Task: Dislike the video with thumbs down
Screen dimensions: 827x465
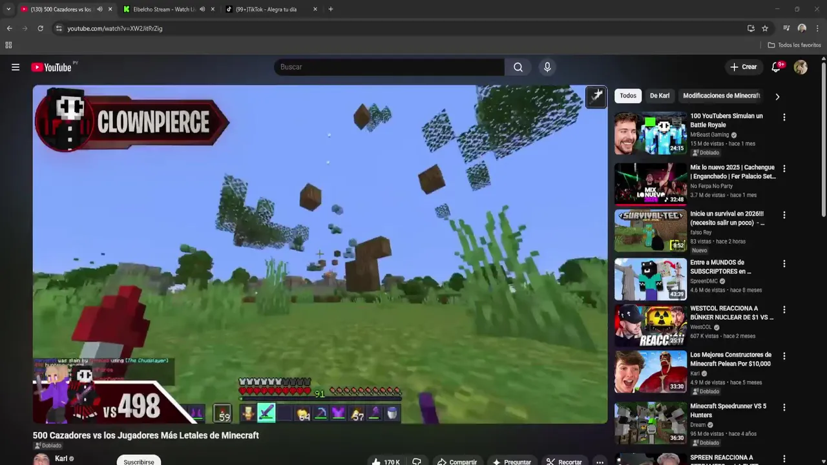Action: 417,462
